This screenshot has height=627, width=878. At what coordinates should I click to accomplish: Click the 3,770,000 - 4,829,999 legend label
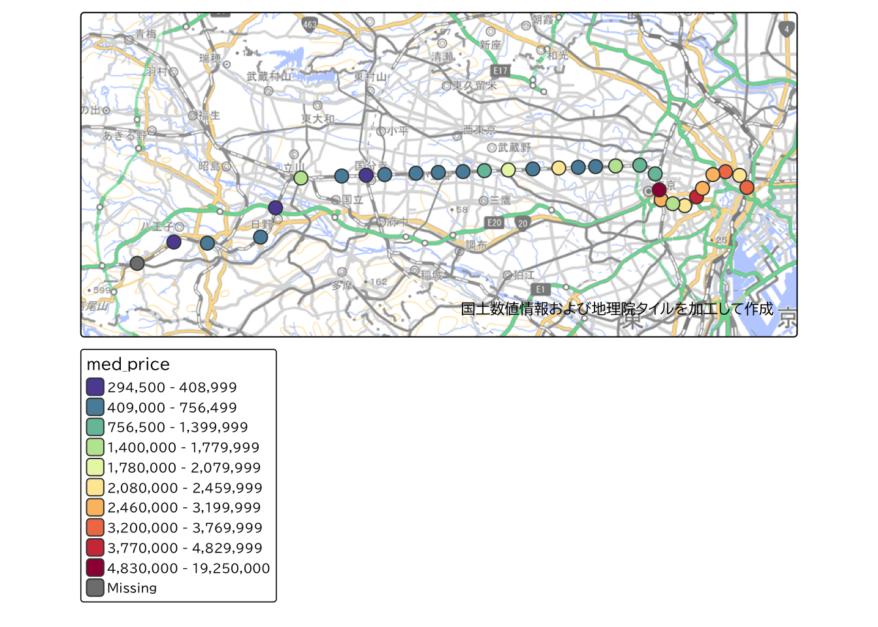point(185,548)
